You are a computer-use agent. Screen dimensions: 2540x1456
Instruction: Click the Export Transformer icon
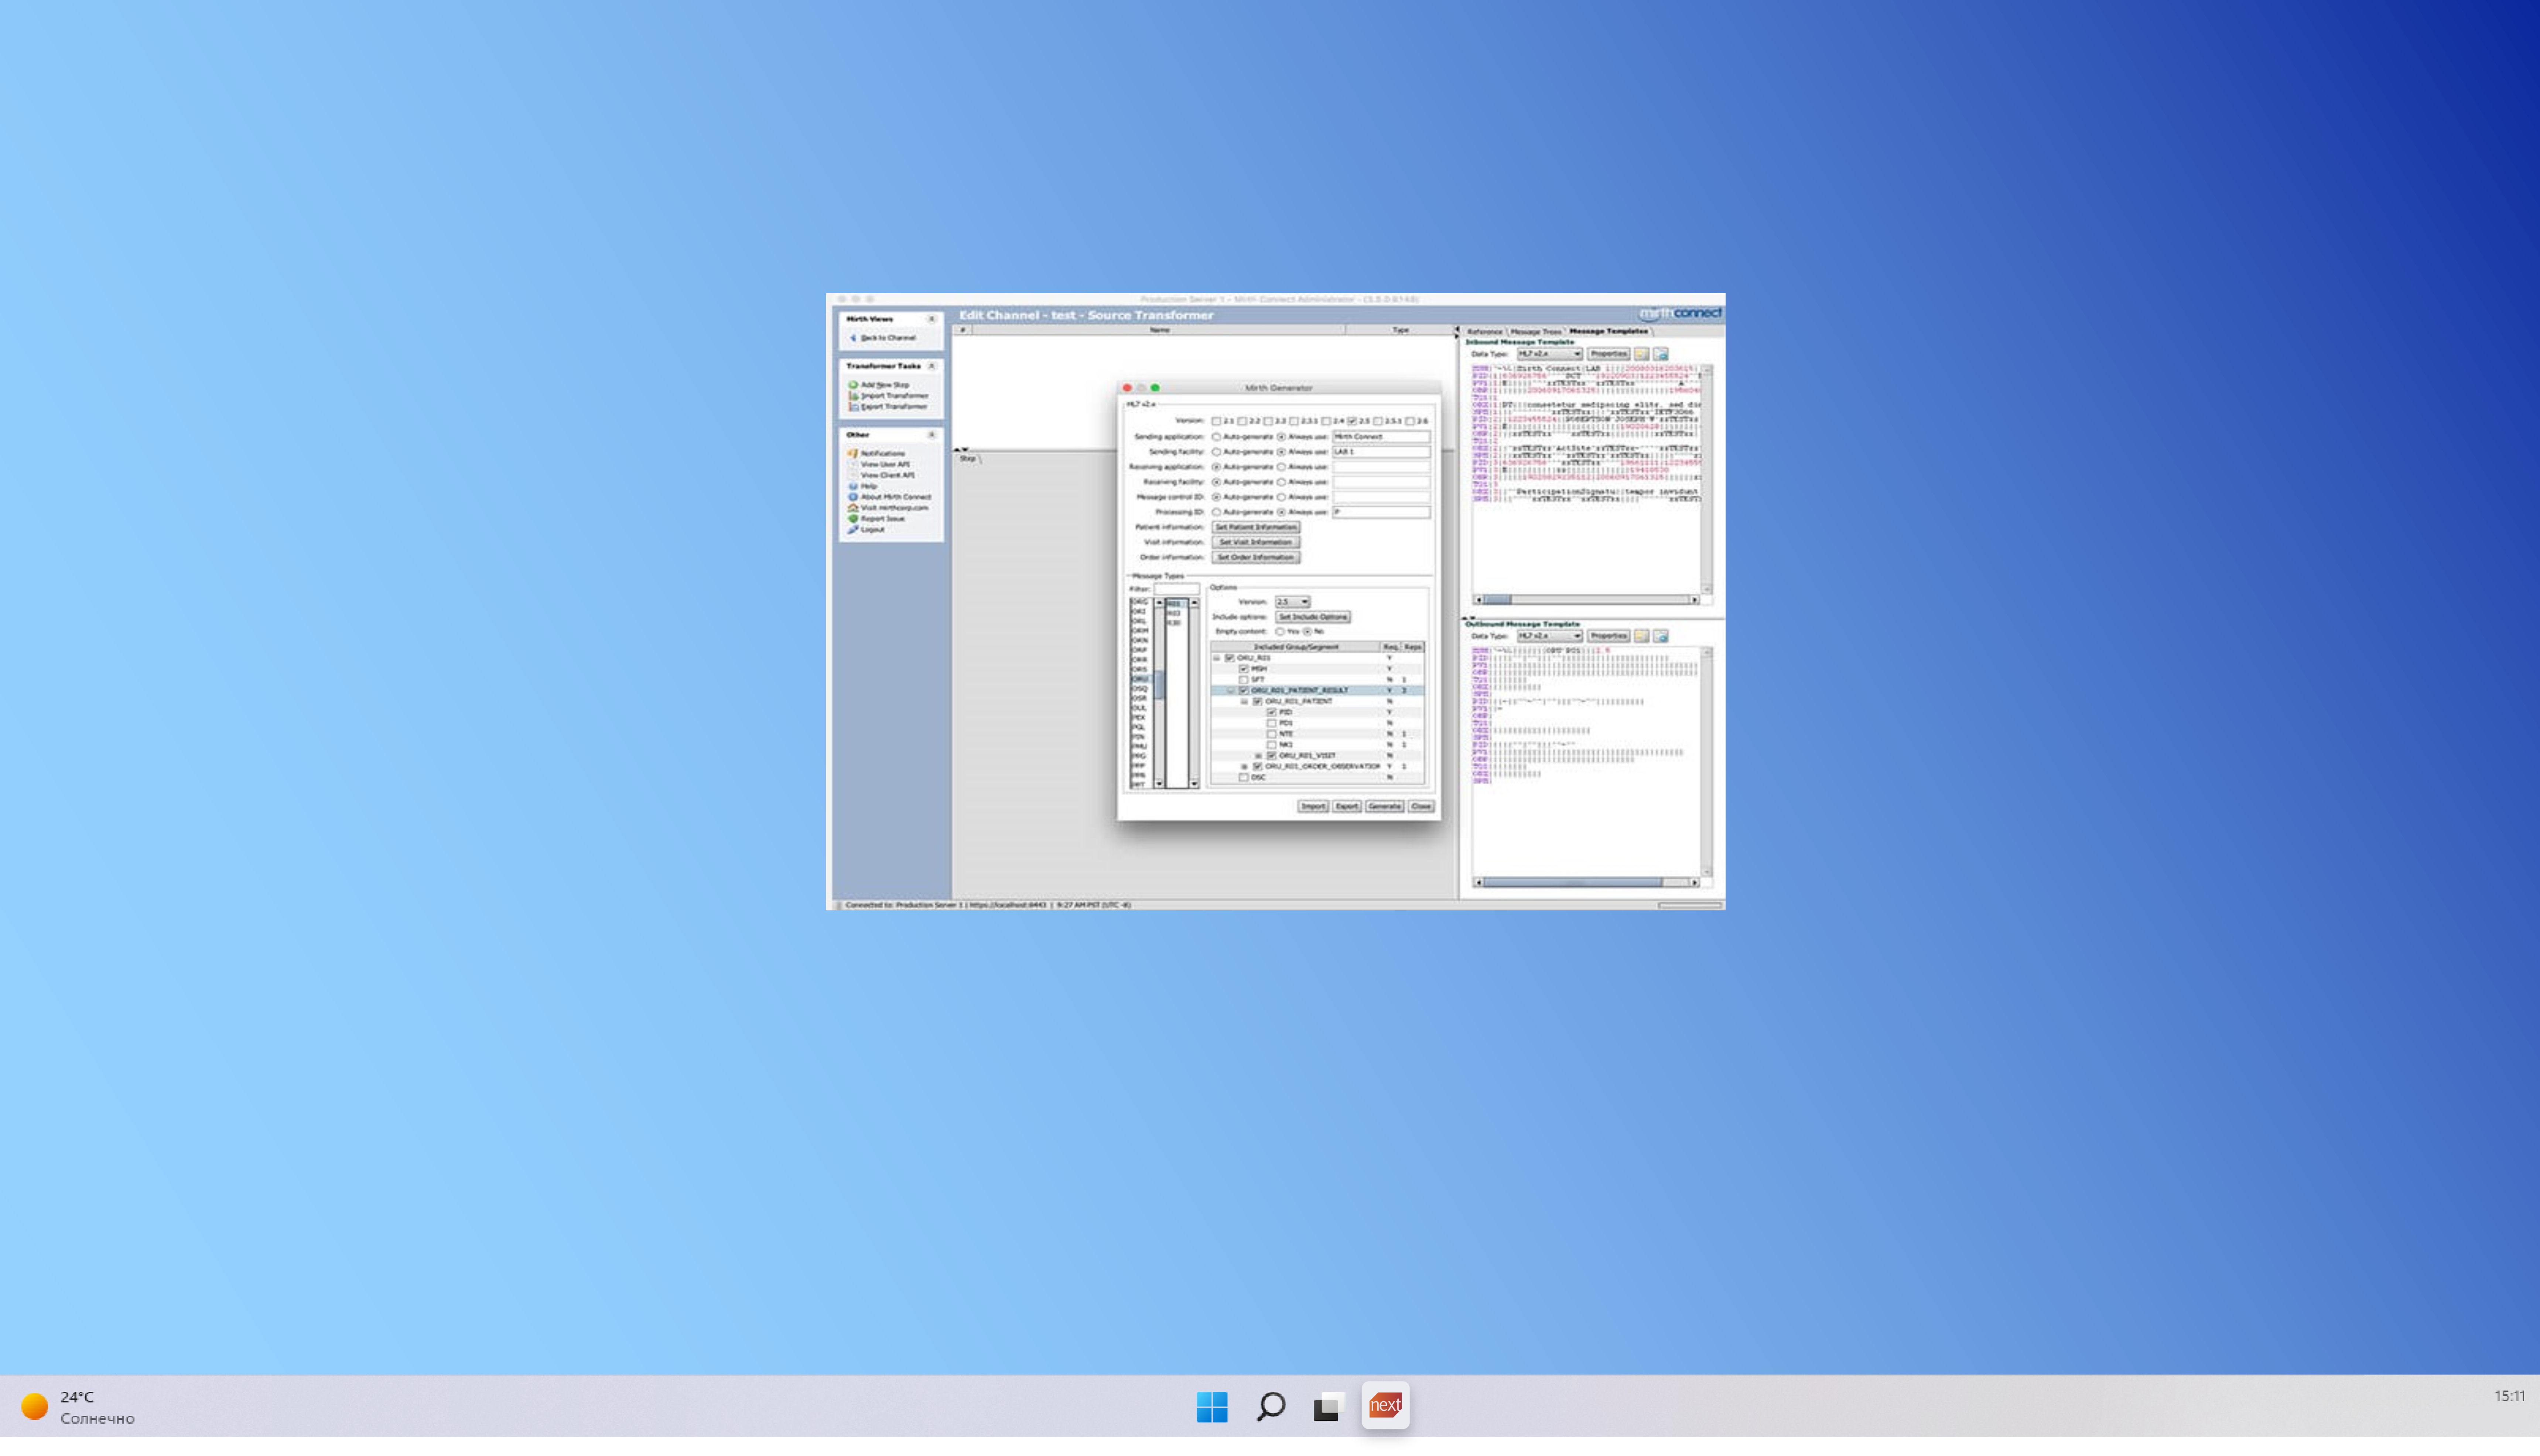point(853,407)
